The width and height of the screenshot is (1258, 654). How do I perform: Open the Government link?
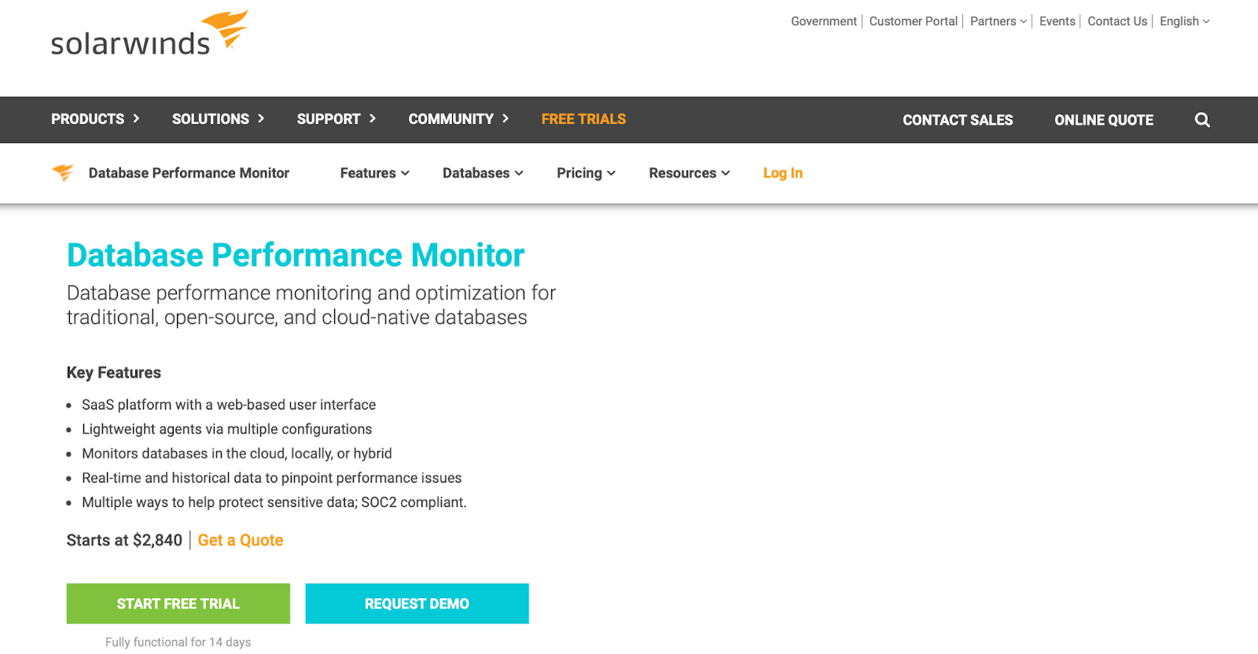[x=824, y=21]
